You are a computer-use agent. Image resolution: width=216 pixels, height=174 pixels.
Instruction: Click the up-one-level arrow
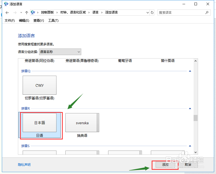(26, 12)
